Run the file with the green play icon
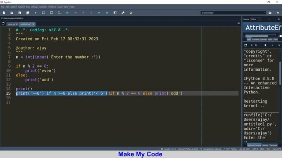This screenshot has width=282, height=158. pyautogui.click(x=36, y=13)
